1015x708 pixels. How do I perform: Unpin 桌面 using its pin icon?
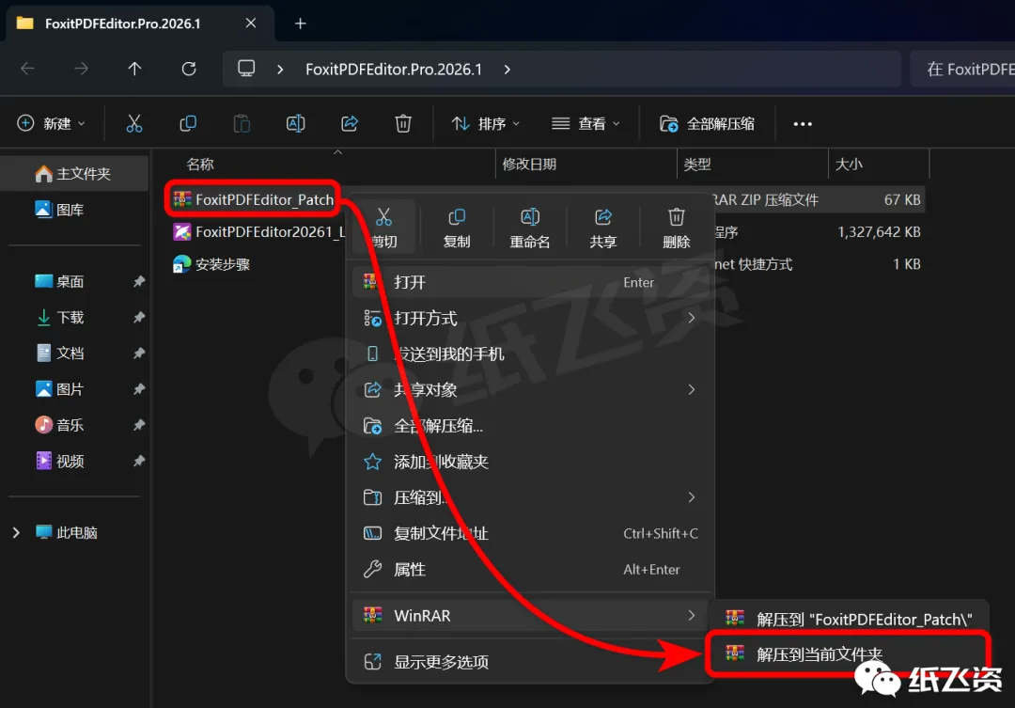(x=138, y=281)
